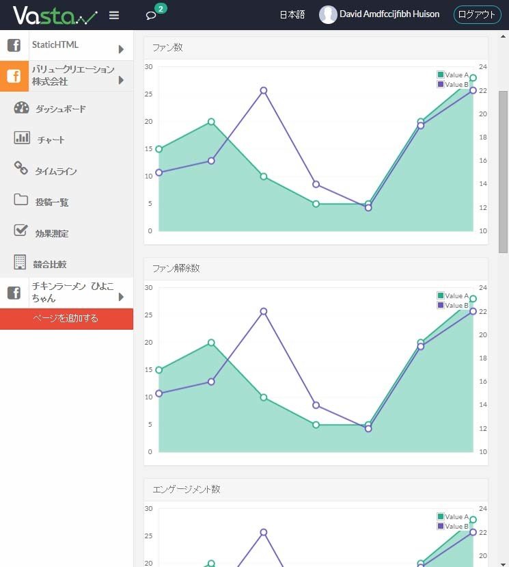Click the ログアウト button

pos(476,14)
